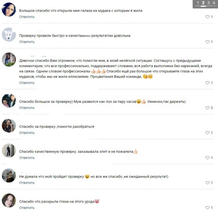Open the default dog avatar profile
218x212 pixels.
pos(9,34)
